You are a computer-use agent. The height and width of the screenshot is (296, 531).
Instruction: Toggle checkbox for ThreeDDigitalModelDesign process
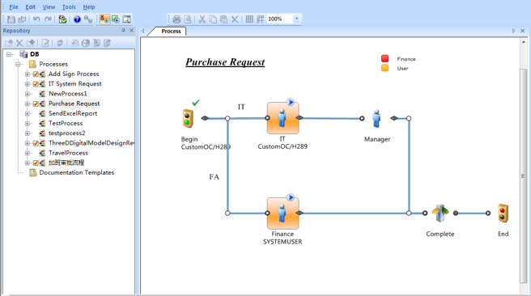point(36,143)
